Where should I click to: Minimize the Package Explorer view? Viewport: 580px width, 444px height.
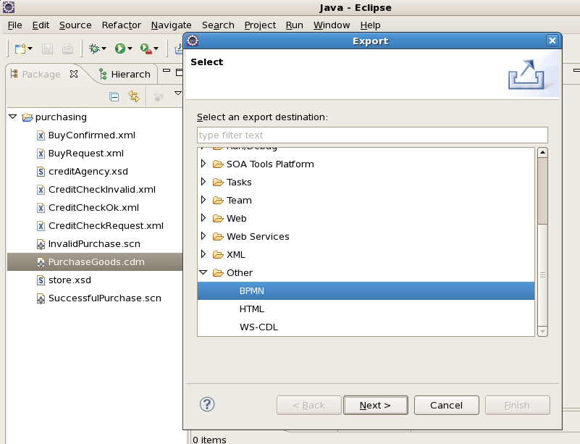(x=167, y=70)
